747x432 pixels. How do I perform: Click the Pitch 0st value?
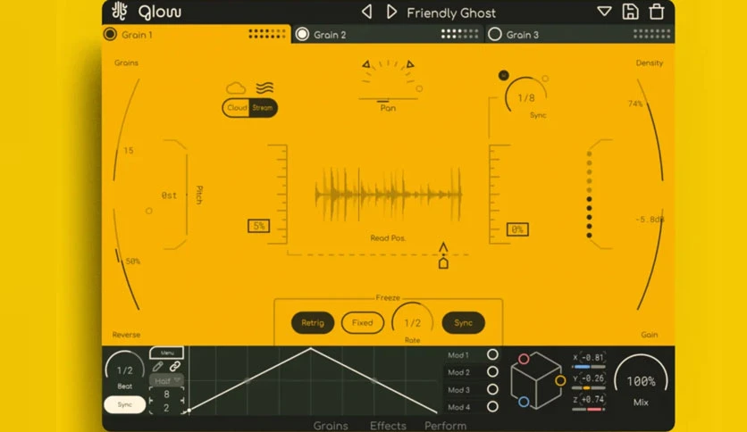coord(169,195)
